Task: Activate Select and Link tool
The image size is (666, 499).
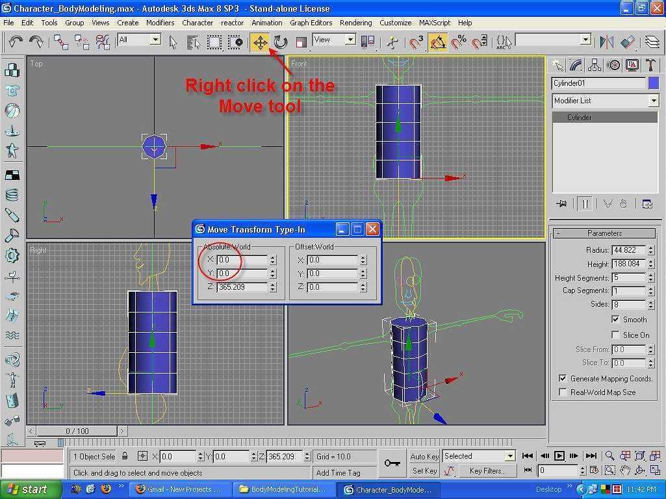Action: [x=61, y=42]
